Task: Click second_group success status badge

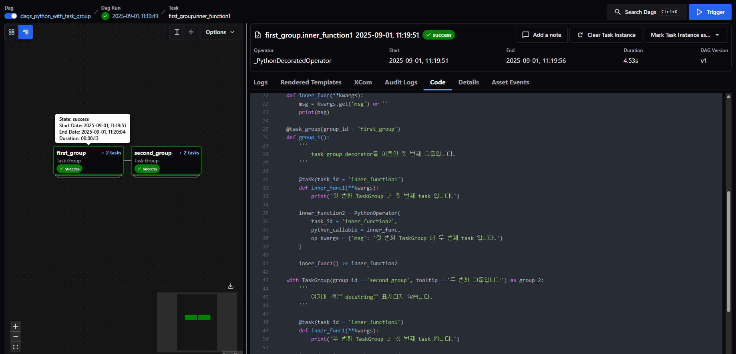Action: pos(147,169)
